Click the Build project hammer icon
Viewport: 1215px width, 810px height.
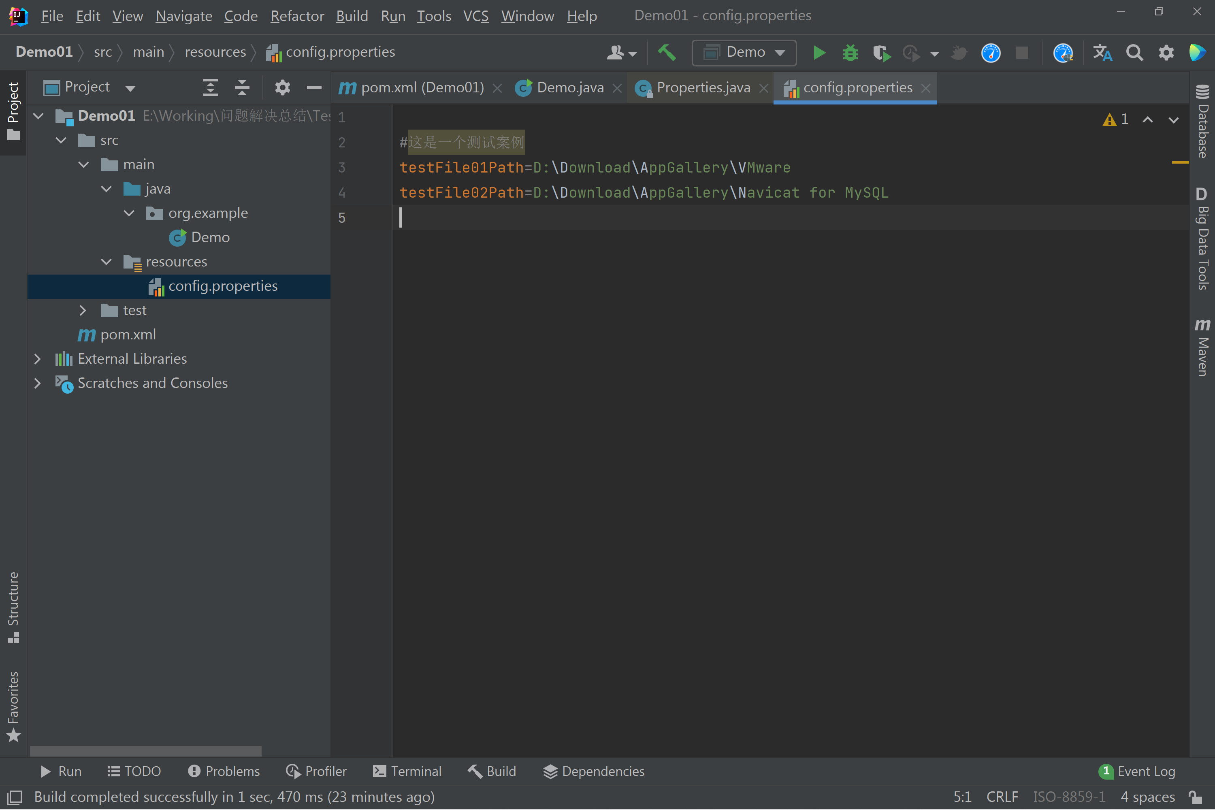pyautogui.click(x=667, y=53)
